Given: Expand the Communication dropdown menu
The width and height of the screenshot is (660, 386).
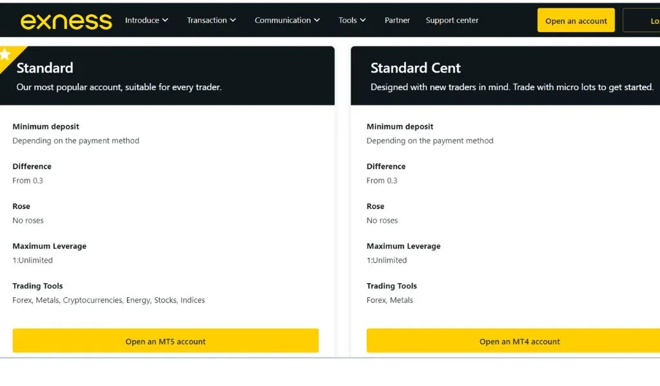Looking at the screenshot, I should 287,21.
